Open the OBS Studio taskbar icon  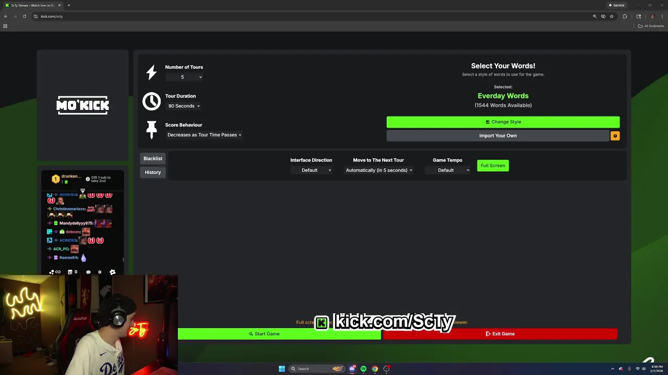pyautogui.click(x=386, y=369)
